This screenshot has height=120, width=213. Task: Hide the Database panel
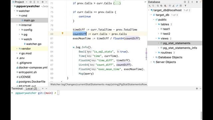pos(200,2)
